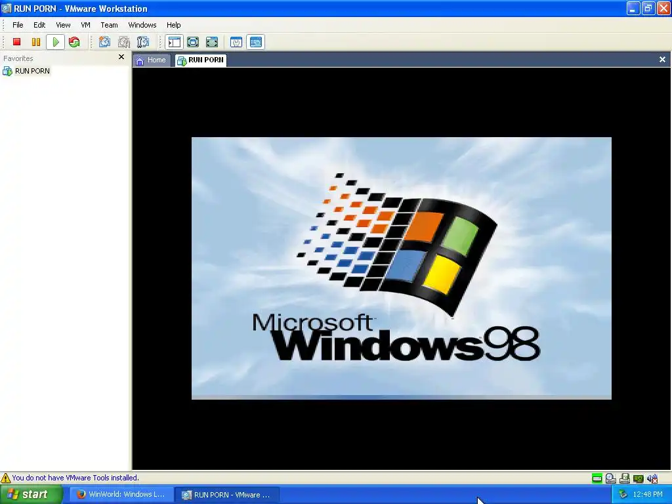Click the 12:48 PM taskbar clock

pyautogui.click(x=648, y=495)
